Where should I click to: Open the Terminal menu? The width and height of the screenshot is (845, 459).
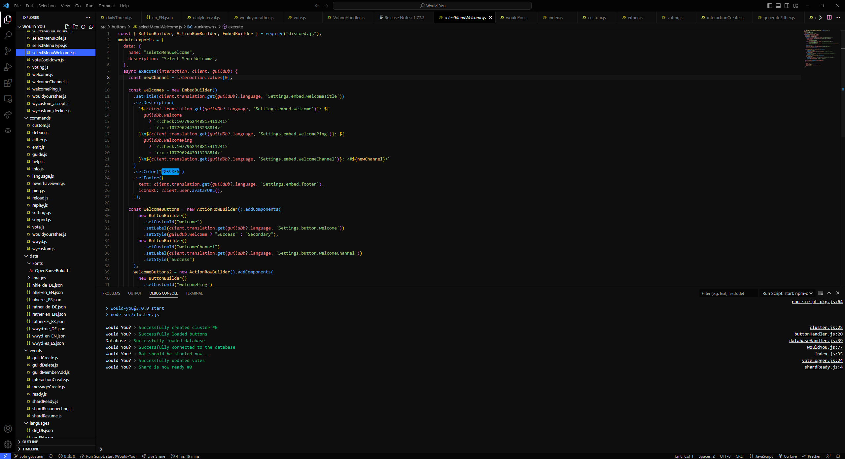click(x=106, y=6)
